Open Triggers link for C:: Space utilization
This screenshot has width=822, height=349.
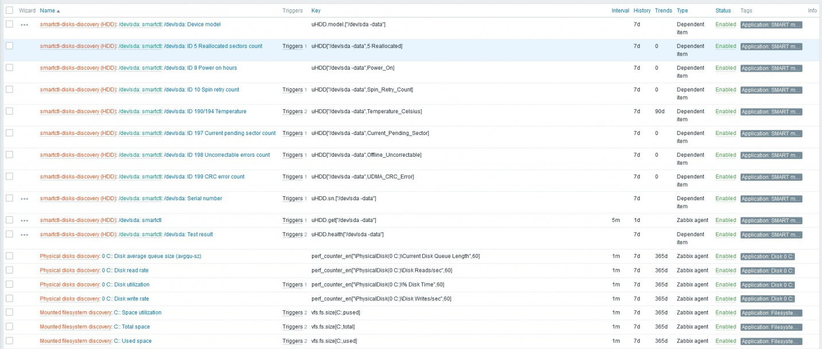[292, 313]
